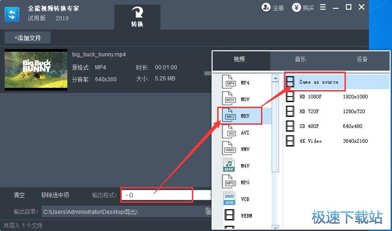Pick the HD 720P preset label

[309, 111]
